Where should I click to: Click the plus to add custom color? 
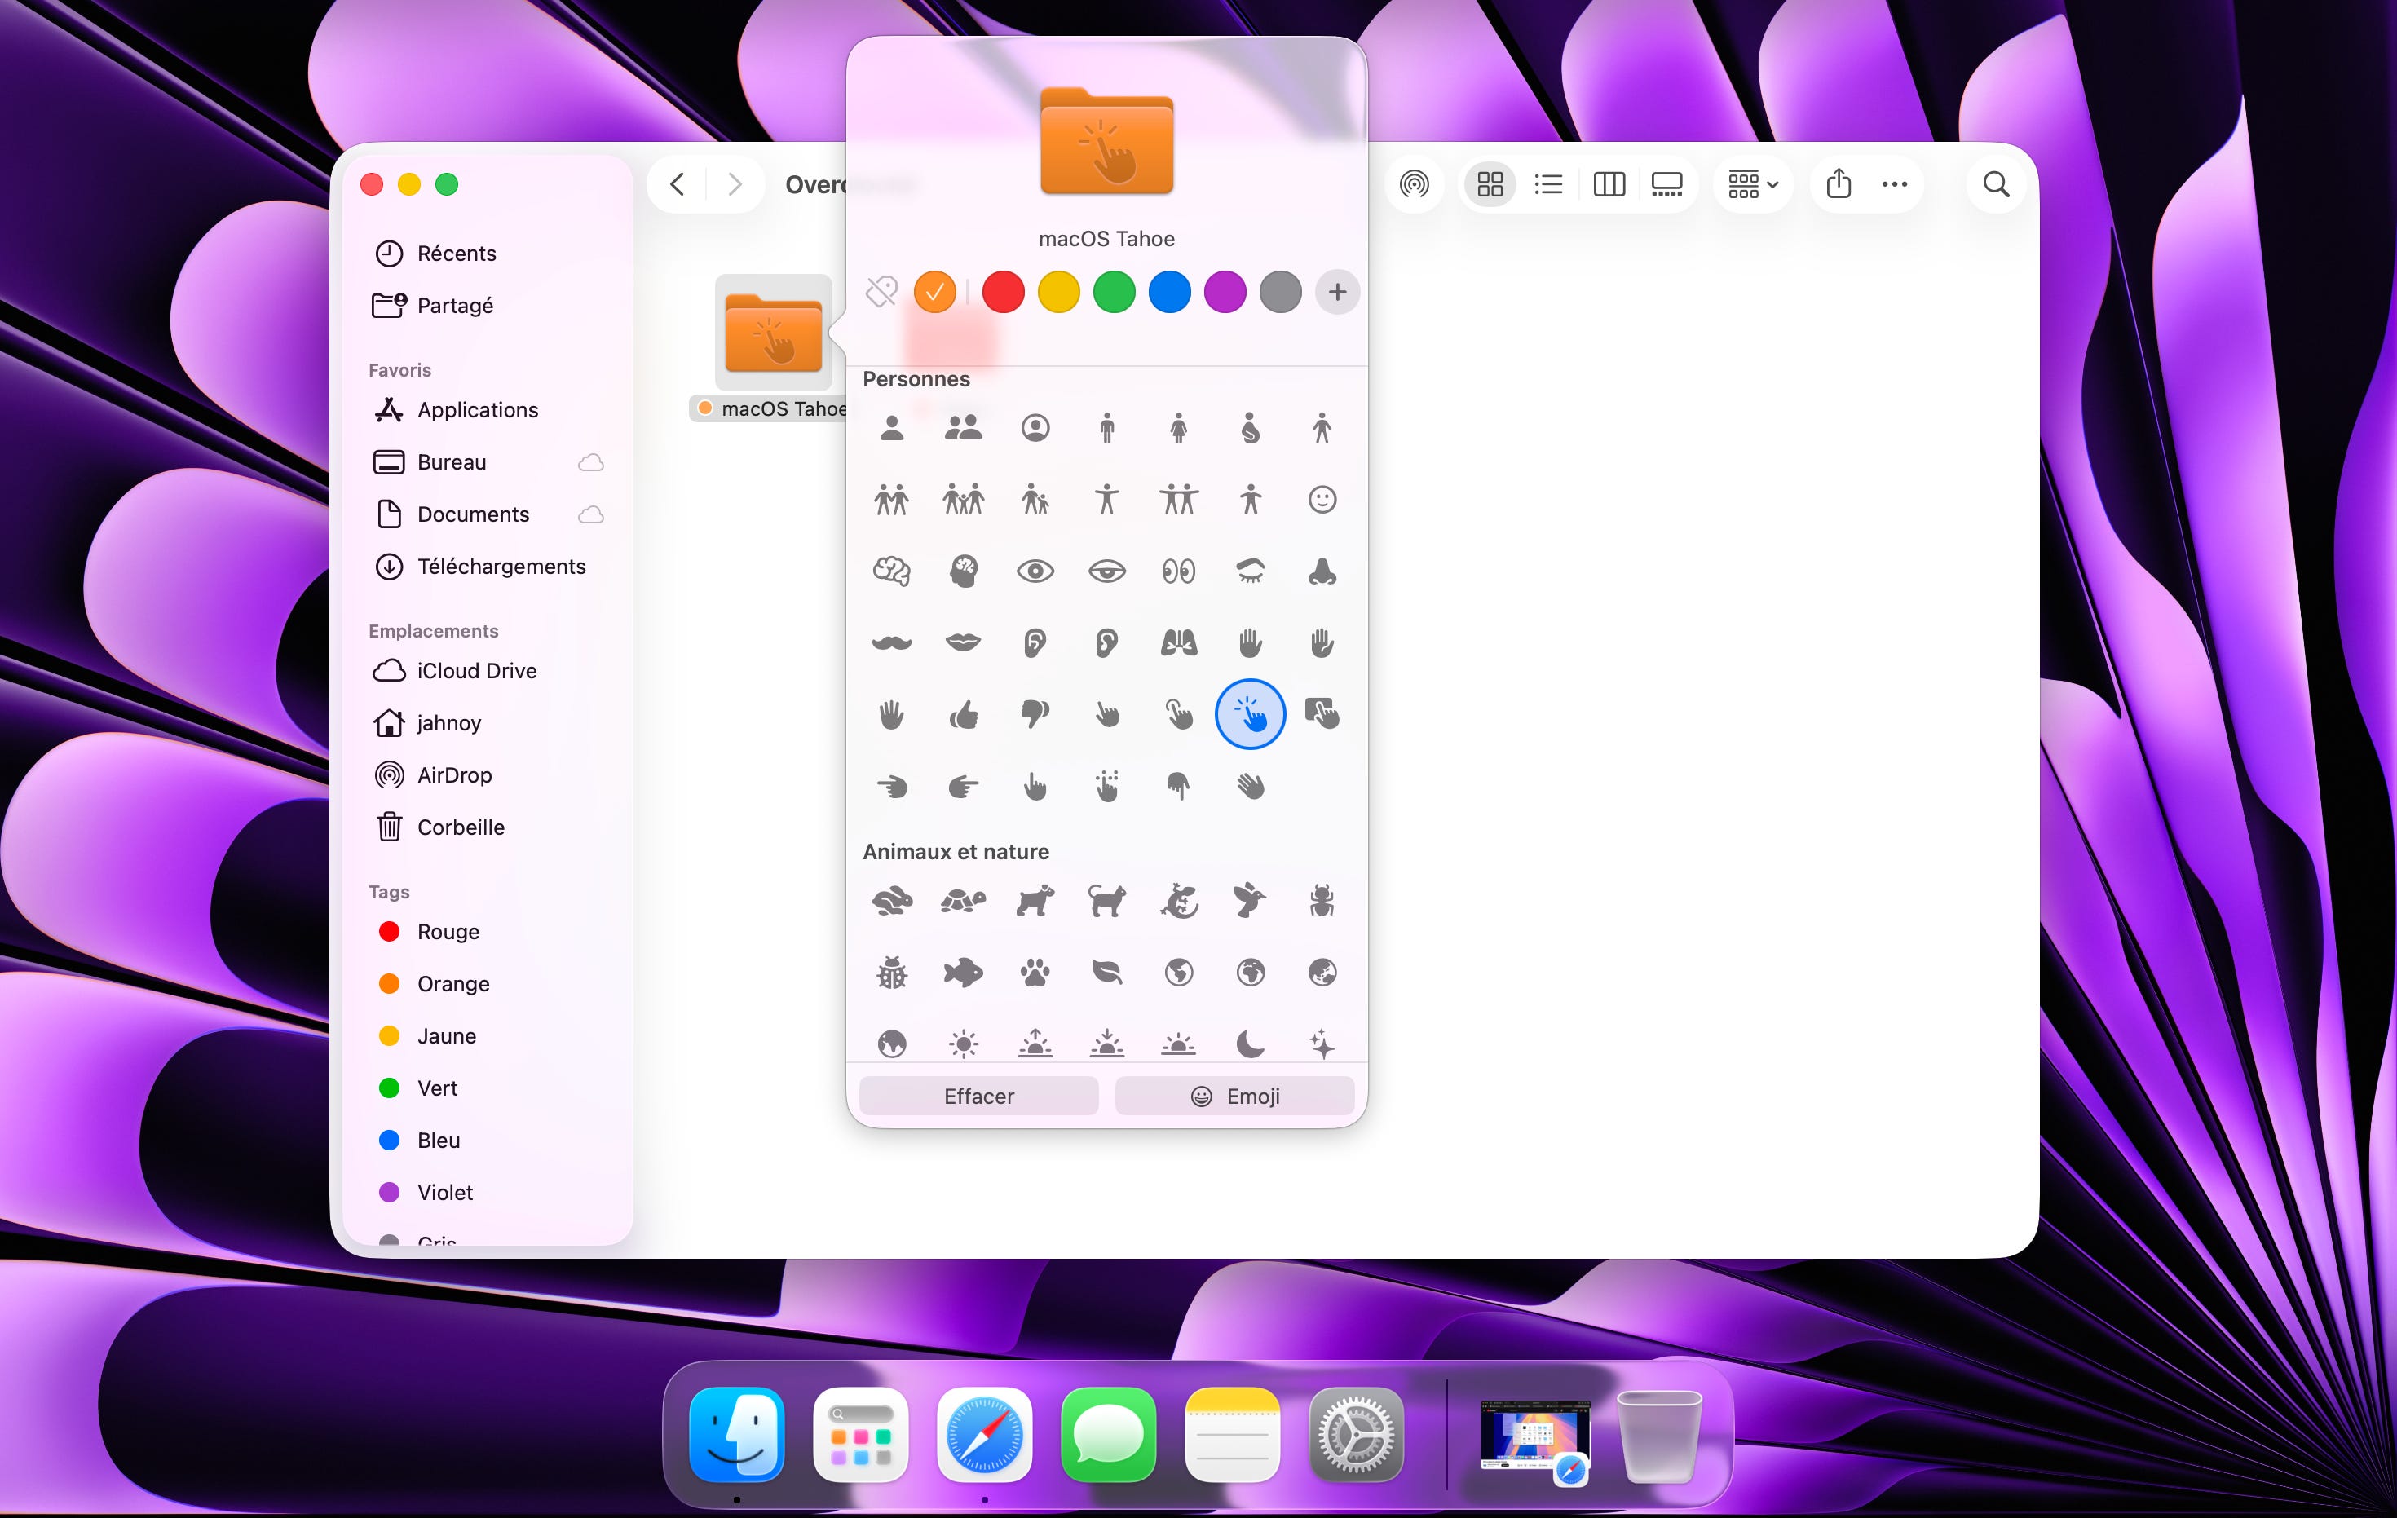(x=1337, y=292)
